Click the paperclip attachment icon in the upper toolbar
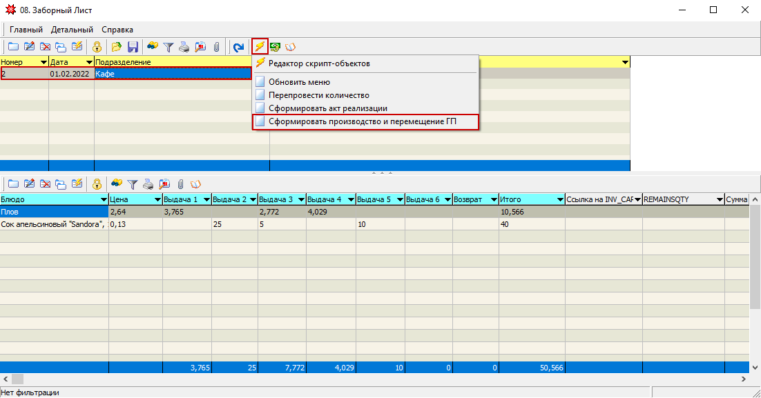This screenshot has width=761, height=398. 216,47
